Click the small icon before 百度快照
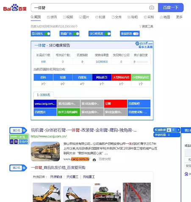The width and height of the screenshot is (191, 202). [94, 160]
